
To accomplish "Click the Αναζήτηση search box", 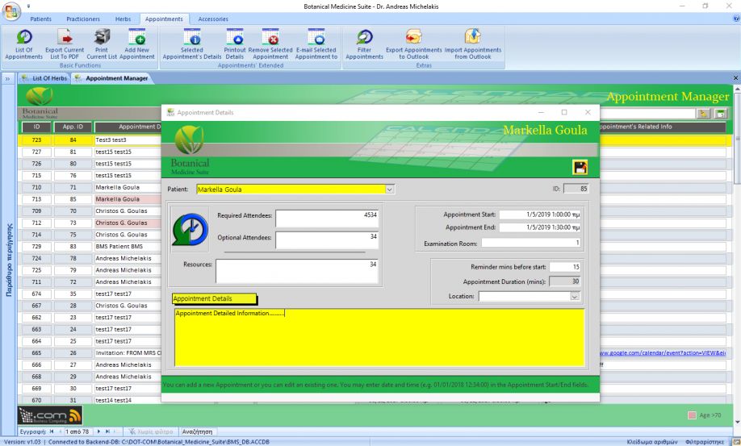I will (198, 431).
